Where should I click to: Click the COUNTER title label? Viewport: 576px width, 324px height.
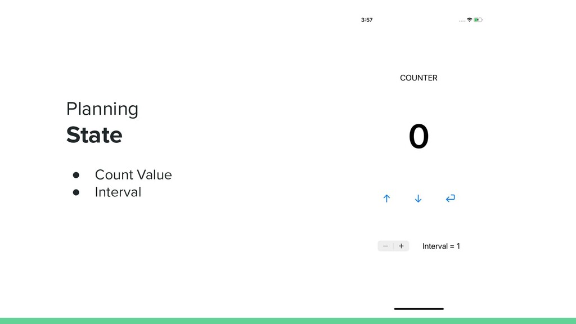[418, 78]
